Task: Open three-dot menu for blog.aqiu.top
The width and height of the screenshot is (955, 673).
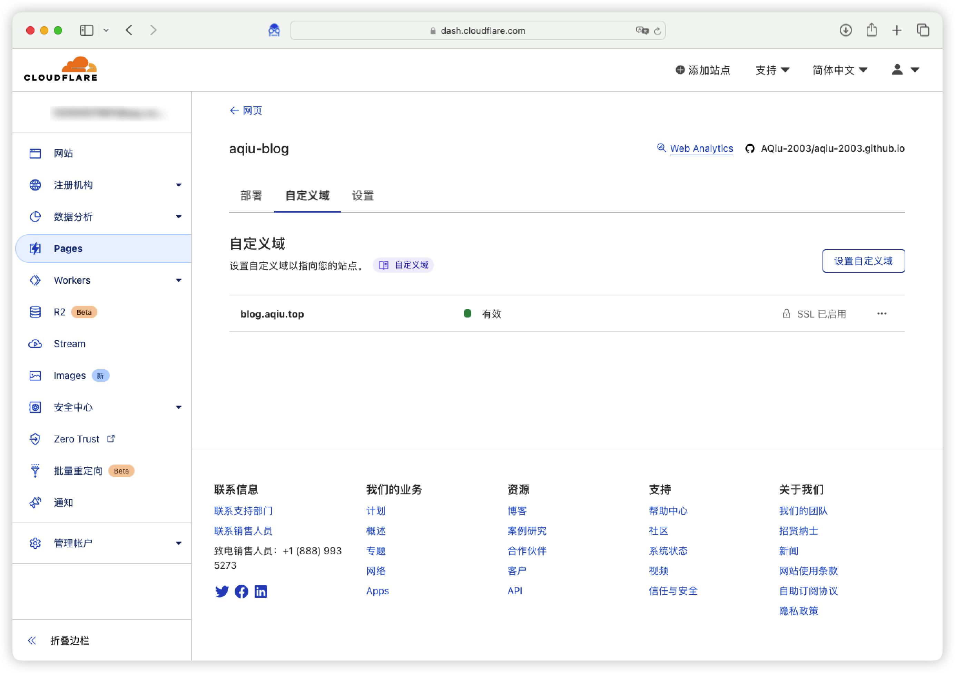Action: (x=882, y=314)
